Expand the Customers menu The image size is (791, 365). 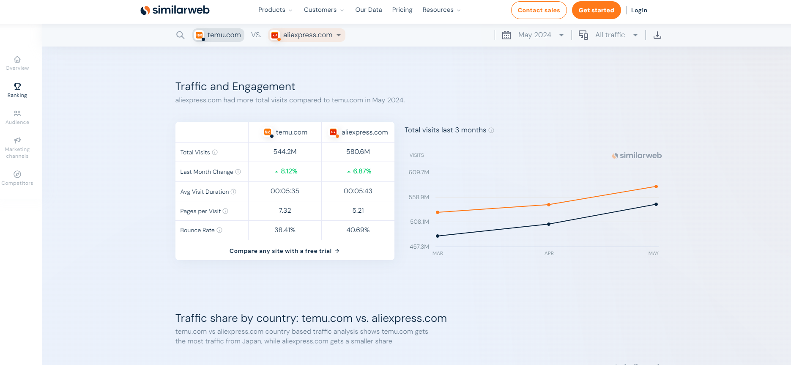(x=324, y=10)
